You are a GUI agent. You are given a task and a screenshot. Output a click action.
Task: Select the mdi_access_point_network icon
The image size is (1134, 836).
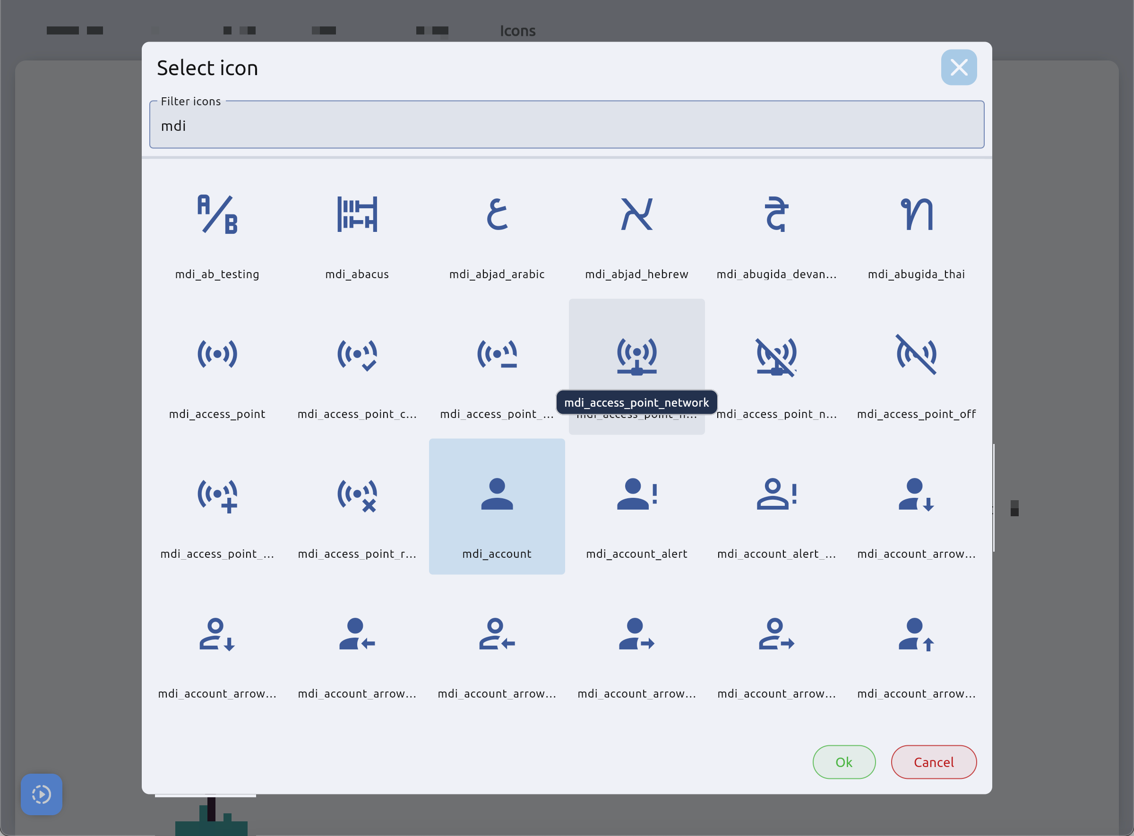pyautogui.click(x=636, y=367)
